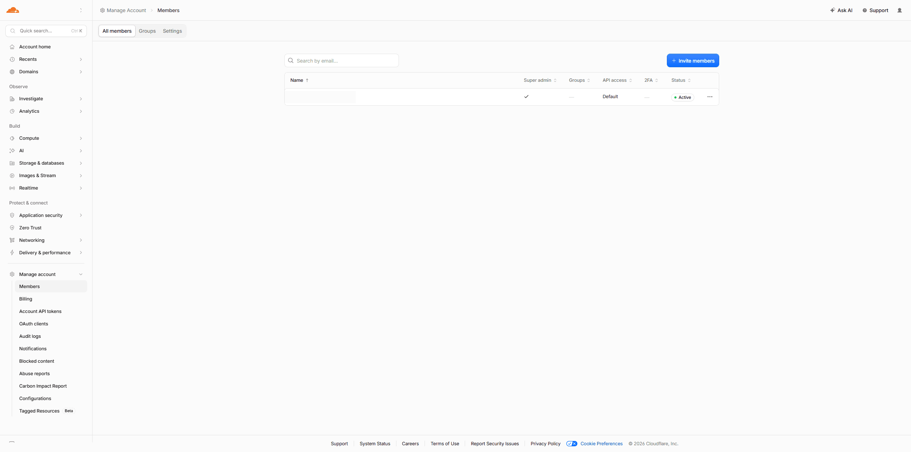Click the Account home house icon
The height and width of the screenshot is (452, 911).
[x=12, y=47]
